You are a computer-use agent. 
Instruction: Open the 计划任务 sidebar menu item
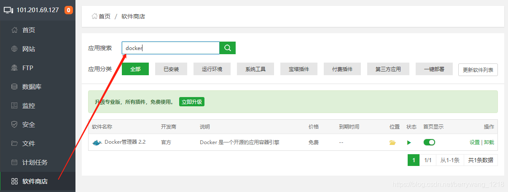(38, 162)
